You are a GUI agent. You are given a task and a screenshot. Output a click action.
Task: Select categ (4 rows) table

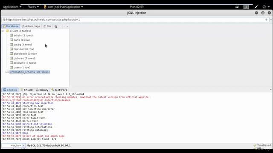click(23, 45)
